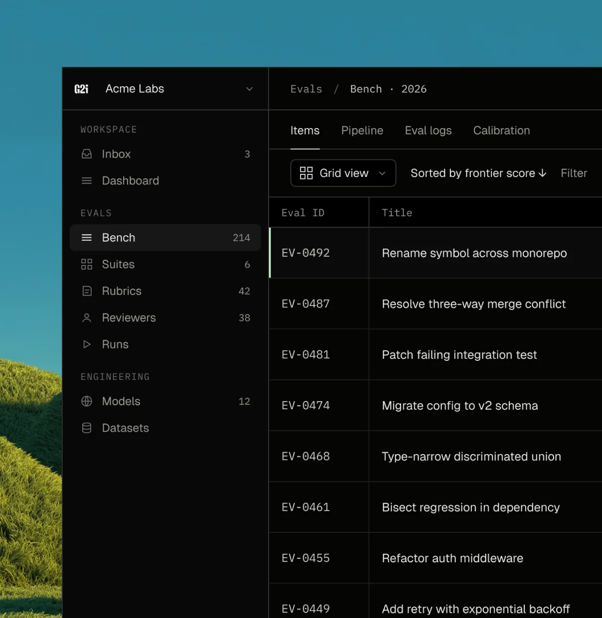The width and height of the screenshot is (602, 618).
Task: Click the Bench list icon in sidebar
Action: [87, 238]
